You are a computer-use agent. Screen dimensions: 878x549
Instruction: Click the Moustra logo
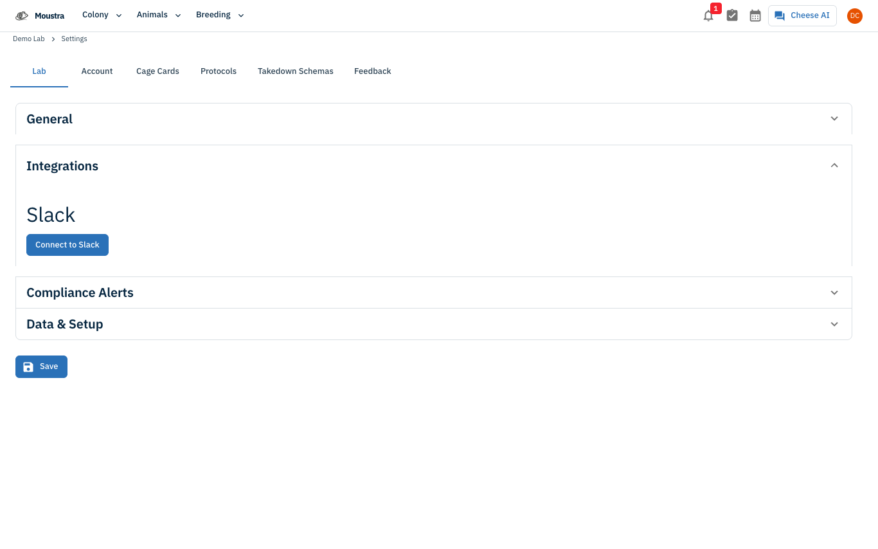point(40,15)
